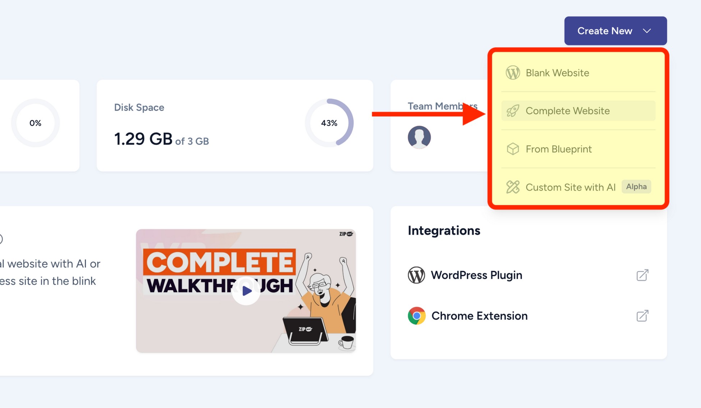Select From Blueprint in the dropdown
This screenshot has width=701, height=408.
(x=559, y=149)
